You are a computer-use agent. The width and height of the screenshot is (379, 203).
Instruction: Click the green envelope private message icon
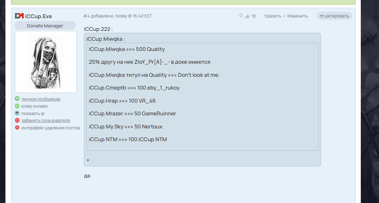coord(17,99)
